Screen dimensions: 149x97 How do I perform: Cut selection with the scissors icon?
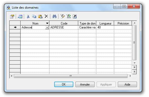tap(28, 16)
